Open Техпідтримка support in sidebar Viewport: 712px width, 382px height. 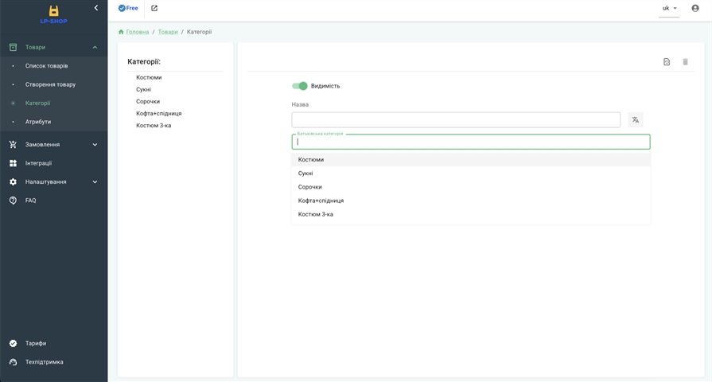pyautogui.click(x=44, y=362)
